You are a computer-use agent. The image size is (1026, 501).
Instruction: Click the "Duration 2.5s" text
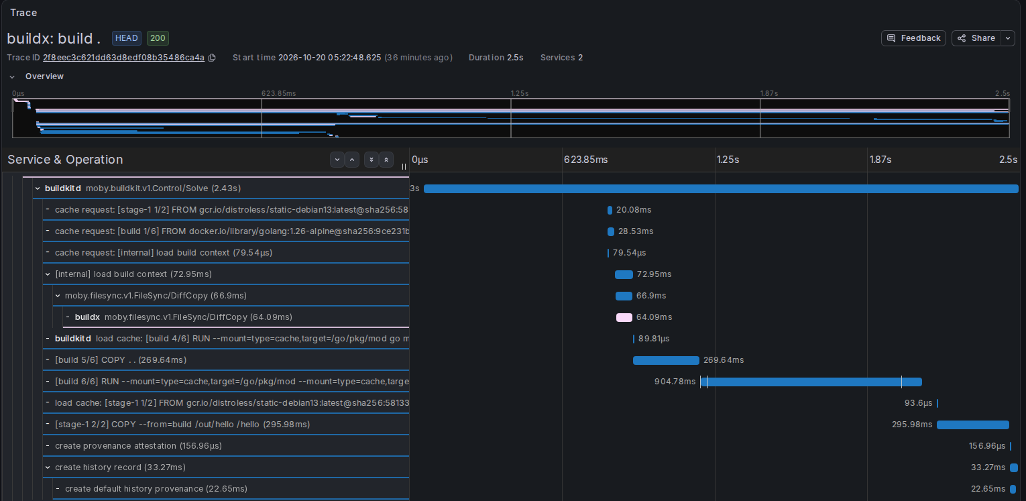[496, 58]
